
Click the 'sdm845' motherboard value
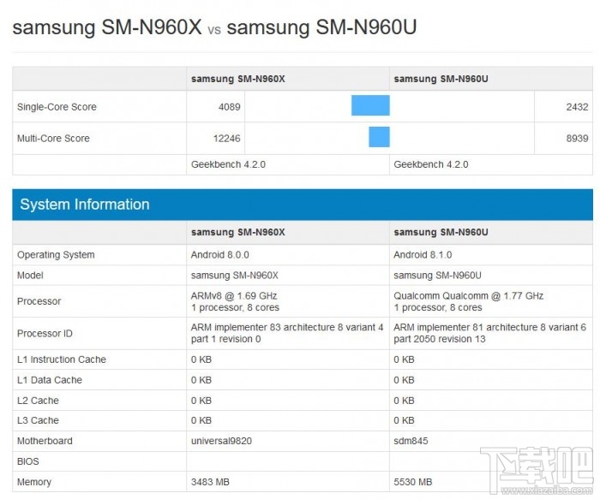click(x=411, y=441)
